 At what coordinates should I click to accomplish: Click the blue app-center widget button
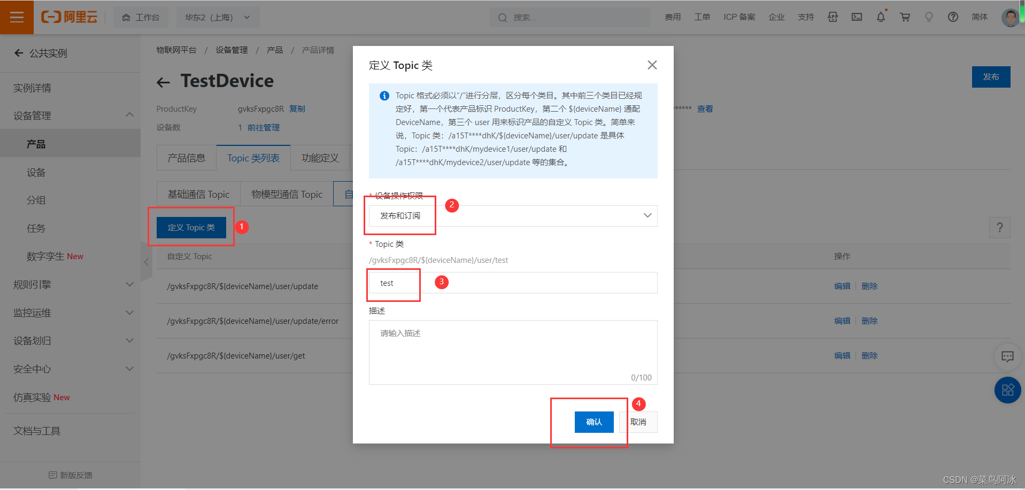point(1007,390)
